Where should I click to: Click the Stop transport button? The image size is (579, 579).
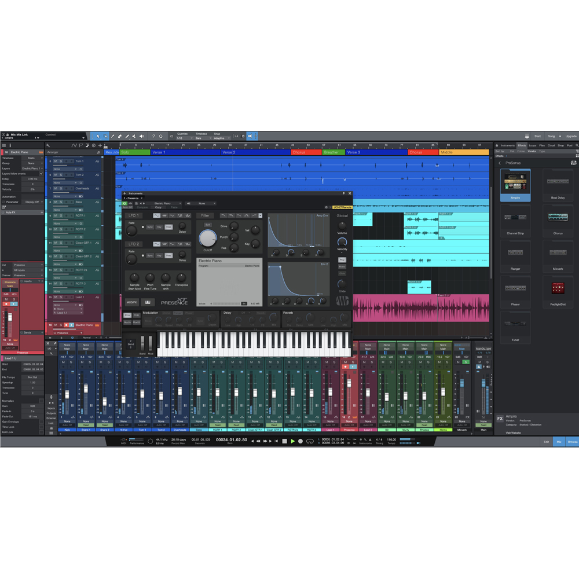284,441
